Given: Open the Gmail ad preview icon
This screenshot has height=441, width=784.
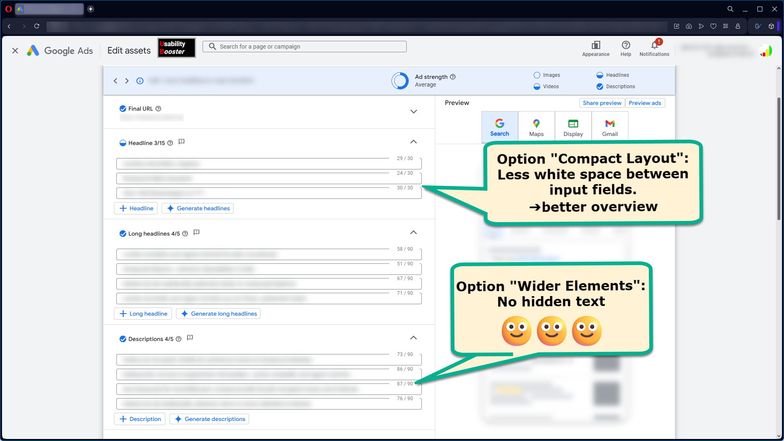Looking at the screenshot, I should 609,126.
